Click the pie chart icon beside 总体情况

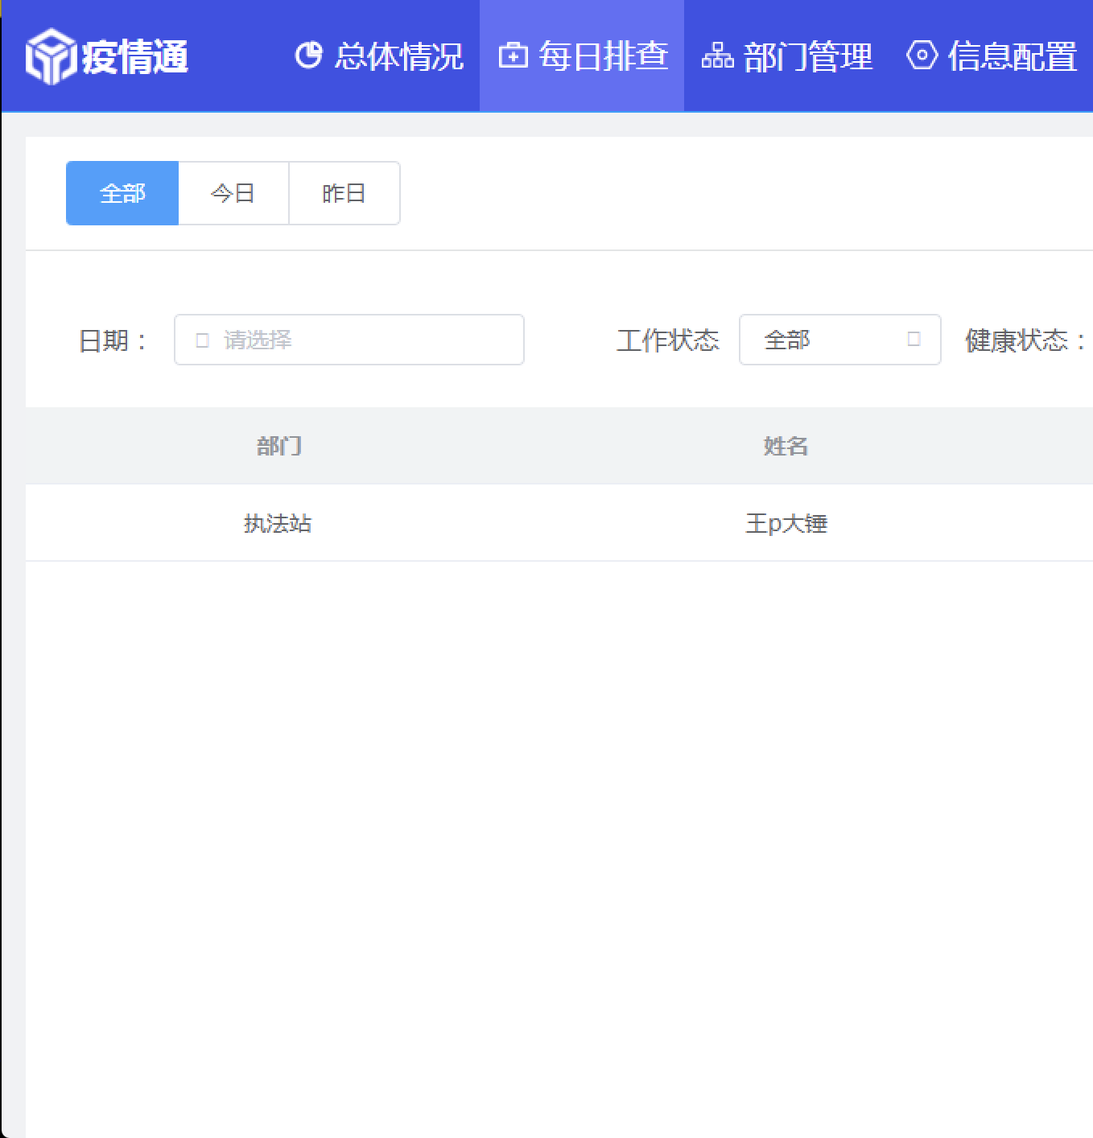click(308, 56)
